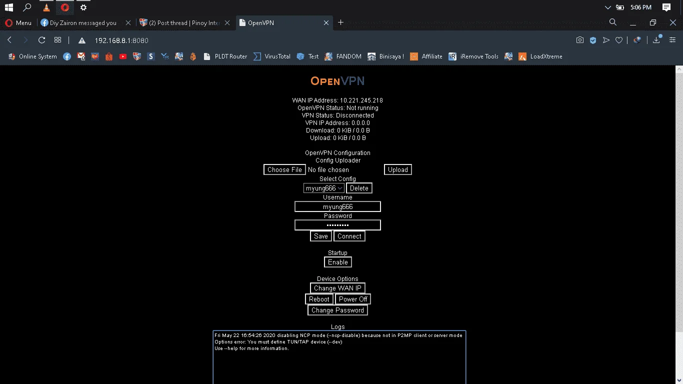This screenshot has height=384, width=683.
Task: Open the FANDOM bookmark
Action: click(343, 56)
